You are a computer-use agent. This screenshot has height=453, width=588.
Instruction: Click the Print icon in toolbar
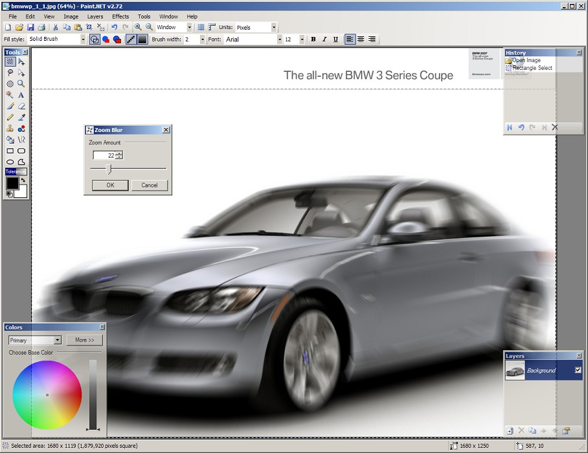tap(41, 27)
